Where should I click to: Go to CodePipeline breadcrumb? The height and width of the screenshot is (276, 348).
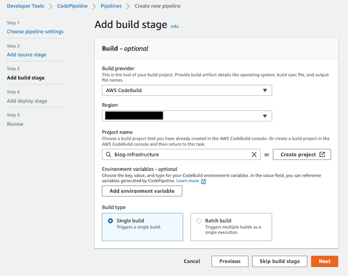[72, 6]
